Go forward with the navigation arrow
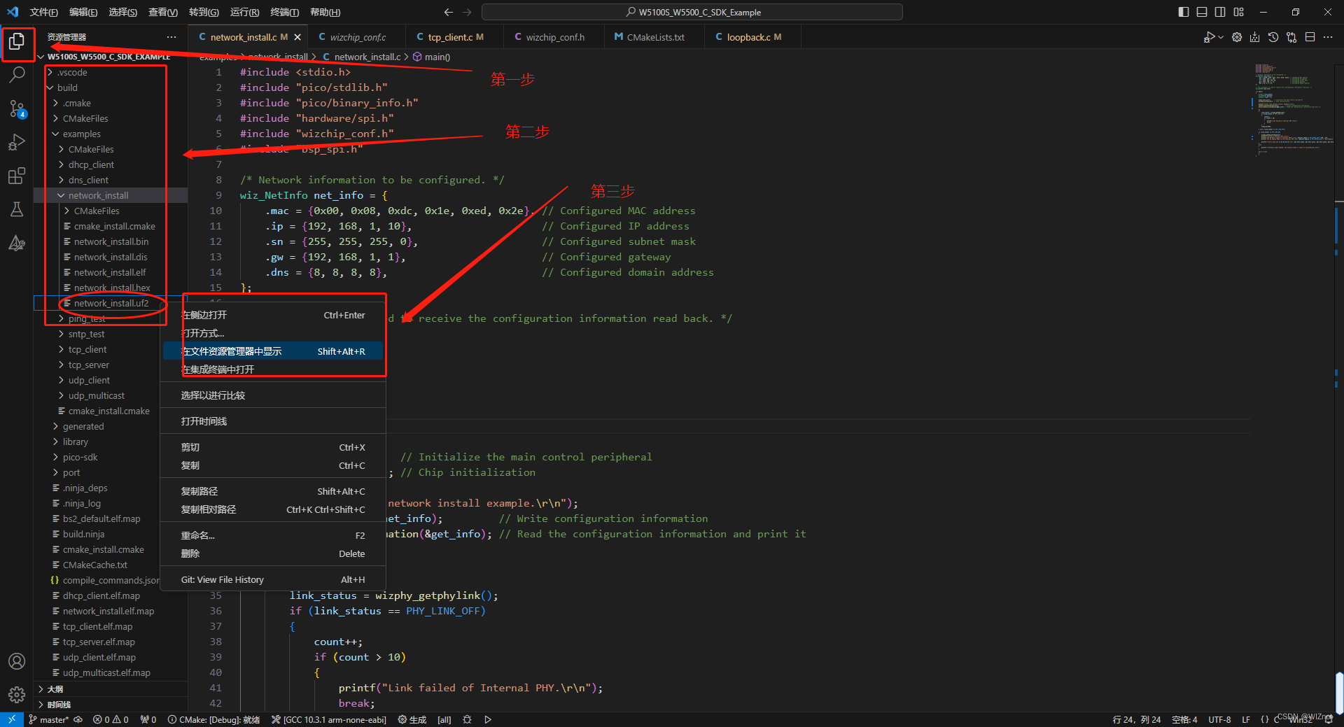Viewport: 1344px width, 727px height. (x=467, y=12)
